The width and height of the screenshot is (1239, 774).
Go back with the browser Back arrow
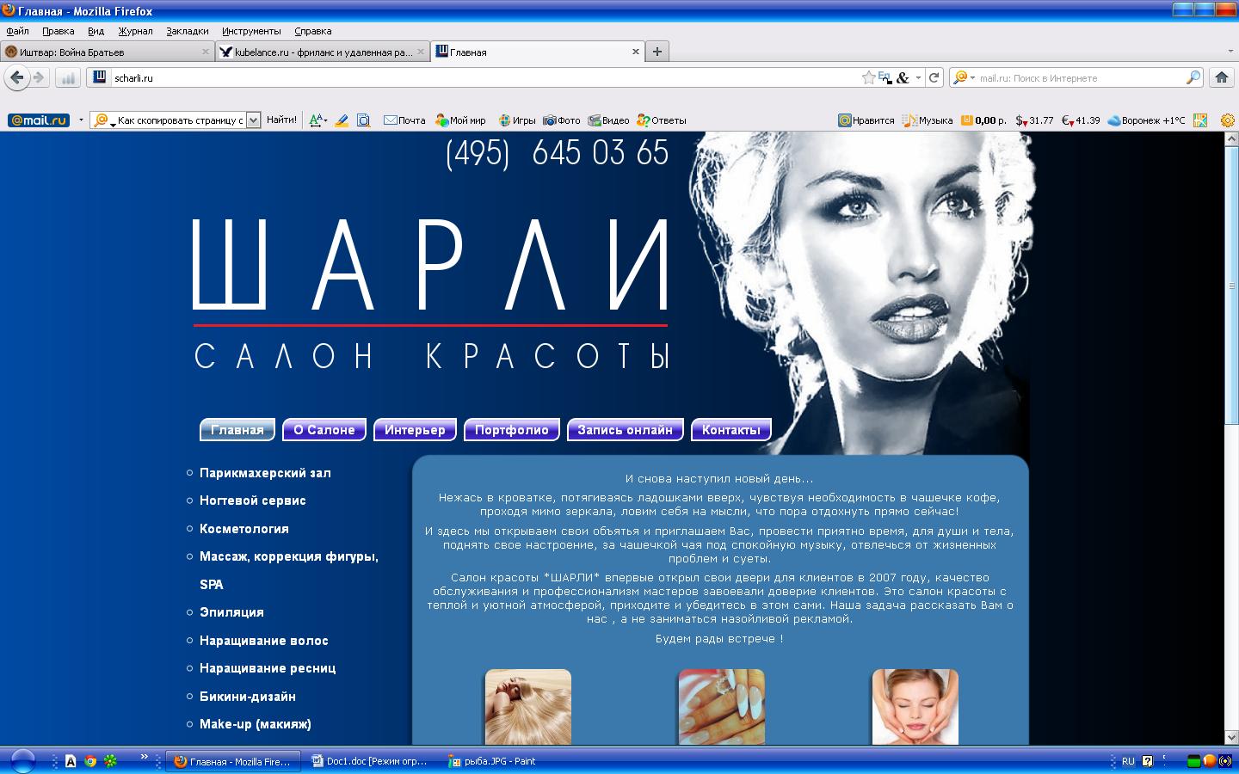click(16, 77)
